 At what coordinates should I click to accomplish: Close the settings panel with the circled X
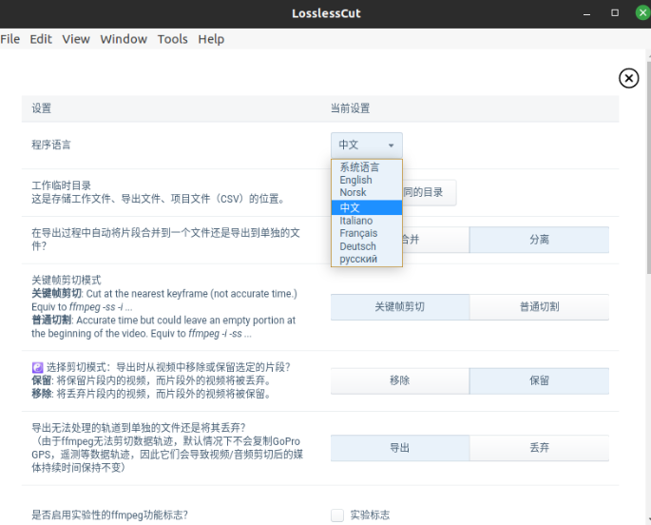(x=628, y=78)
